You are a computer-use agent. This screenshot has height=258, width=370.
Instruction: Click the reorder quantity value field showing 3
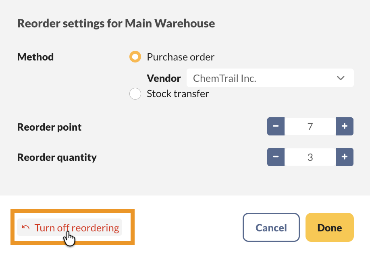tap(310, 157)
